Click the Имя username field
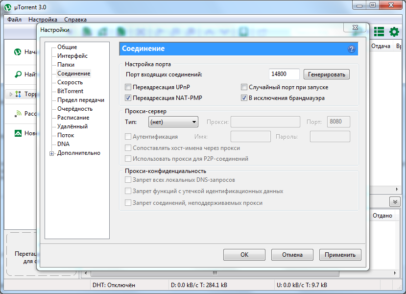406x294 pixels. click(x=250, y=137)
